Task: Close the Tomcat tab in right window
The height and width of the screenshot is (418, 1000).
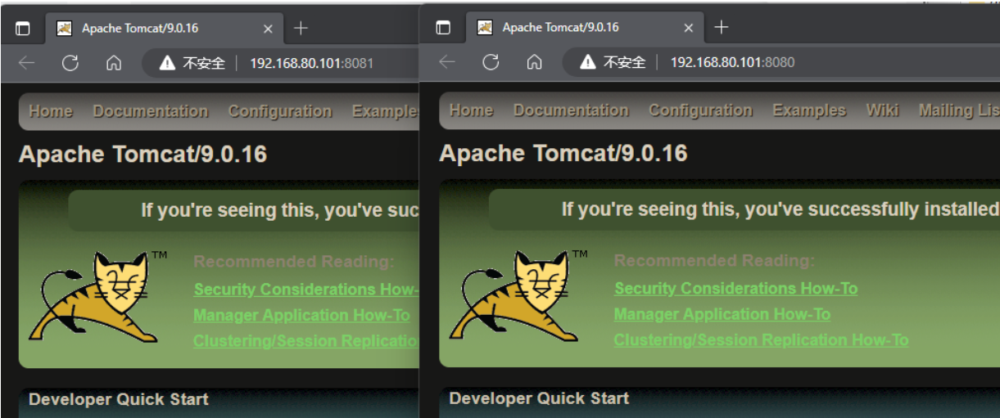Action: [688, 28]
